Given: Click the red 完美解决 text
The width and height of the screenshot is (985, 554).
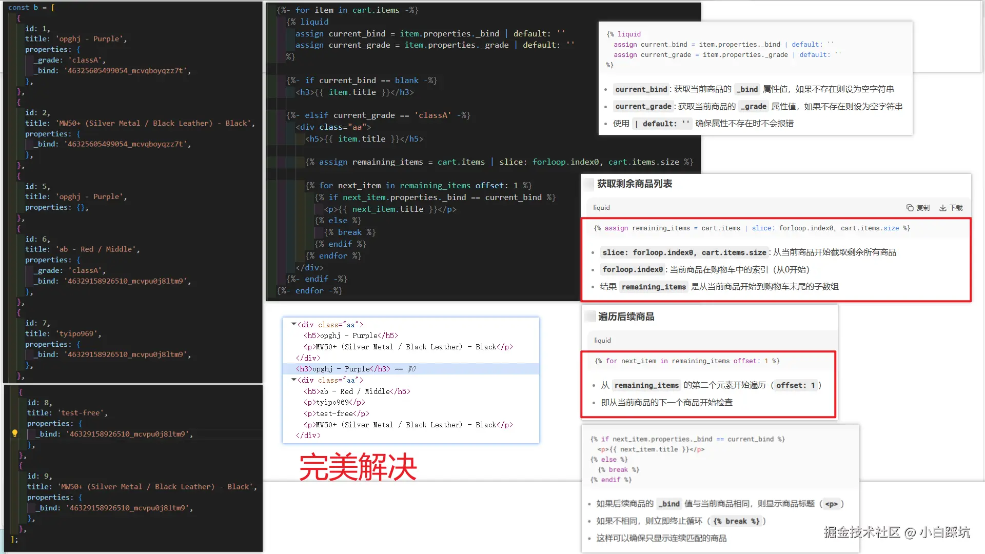Looking at the screenshot, I should point(358,467).
